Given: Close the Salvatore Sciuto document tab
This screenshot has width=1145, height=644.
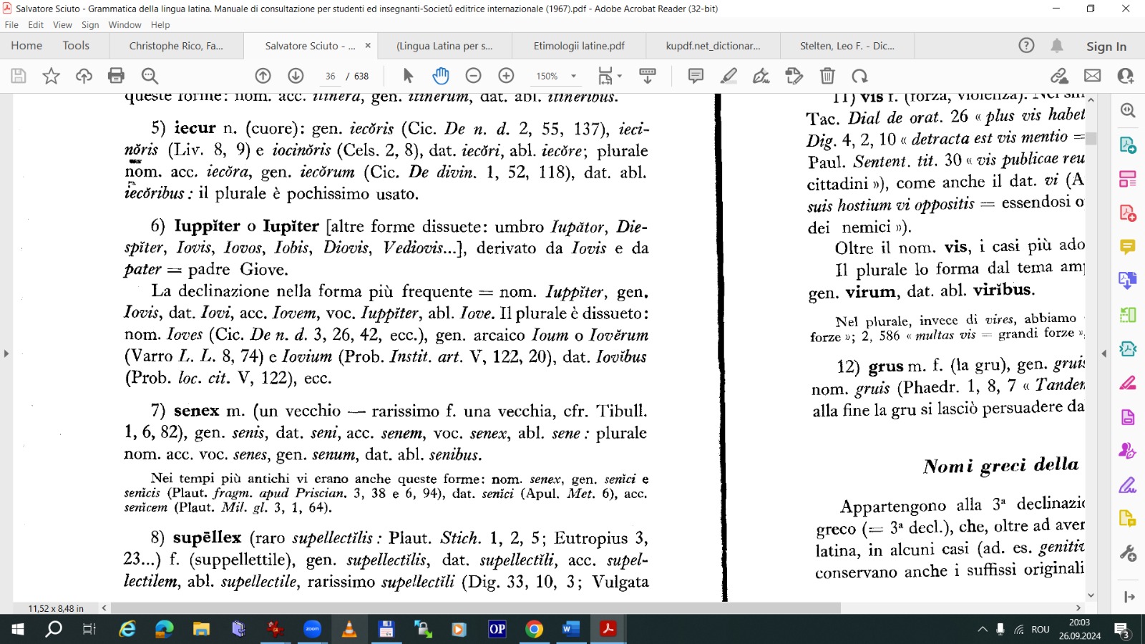Looking at the screenshot, I should (368, 45).
